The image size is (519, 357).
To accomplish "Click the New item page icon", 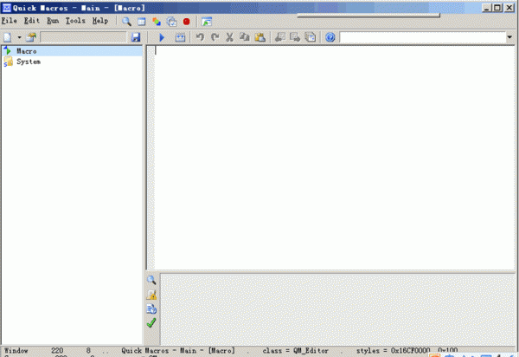I will (x=8, y=37).
